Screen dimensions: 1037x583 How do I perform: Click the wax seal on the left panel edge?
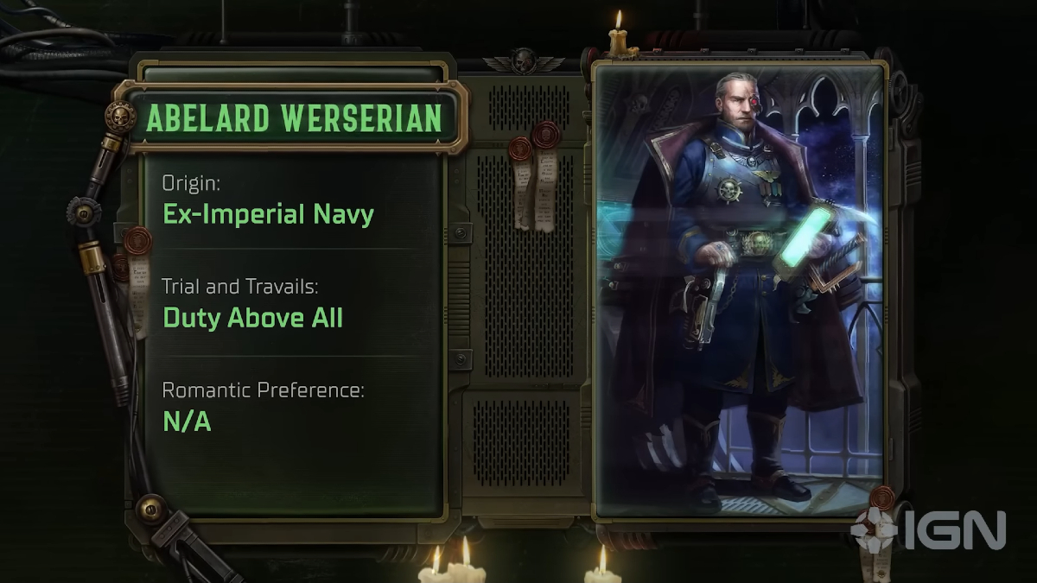coord(136,281)
